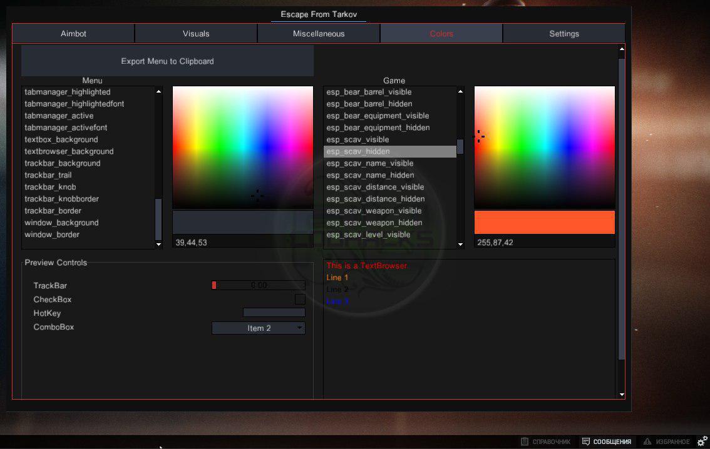Open Избранное in the game bottom bar
This screenshot has height=449, width=710.
(x=667, y=441)
